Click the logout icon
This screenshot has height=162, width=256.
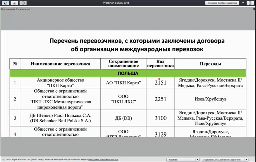(251, 3)
